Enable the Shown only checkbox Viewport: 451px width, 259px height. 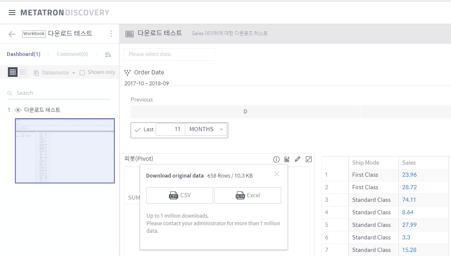point(81,72)
